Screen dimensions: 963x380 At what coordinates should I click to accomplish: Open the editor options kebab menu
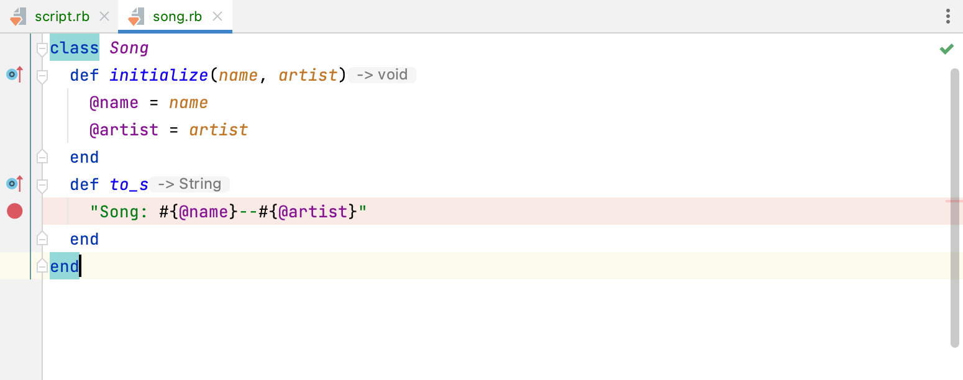coord(947,16)
